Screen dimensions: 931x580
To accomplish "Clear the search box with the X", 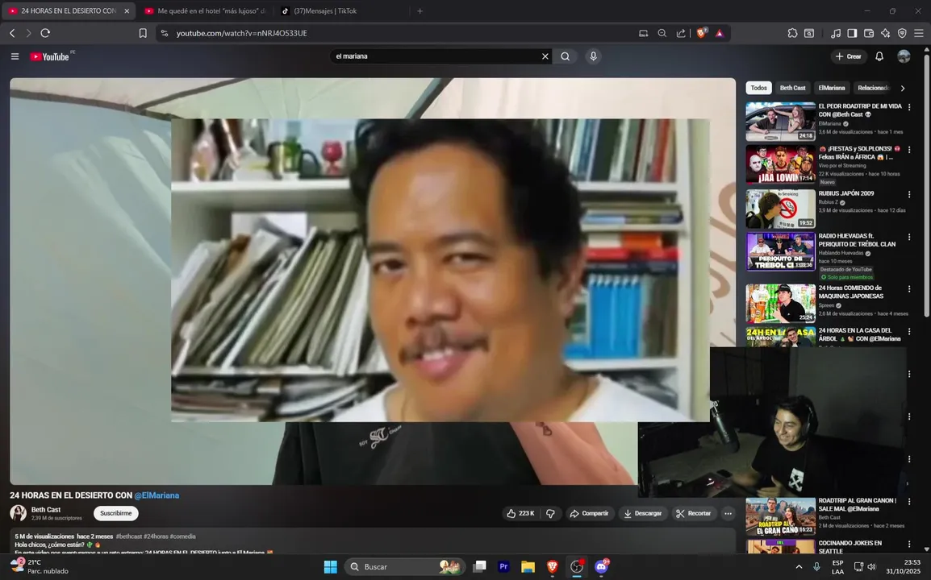I will coord(545,56).
